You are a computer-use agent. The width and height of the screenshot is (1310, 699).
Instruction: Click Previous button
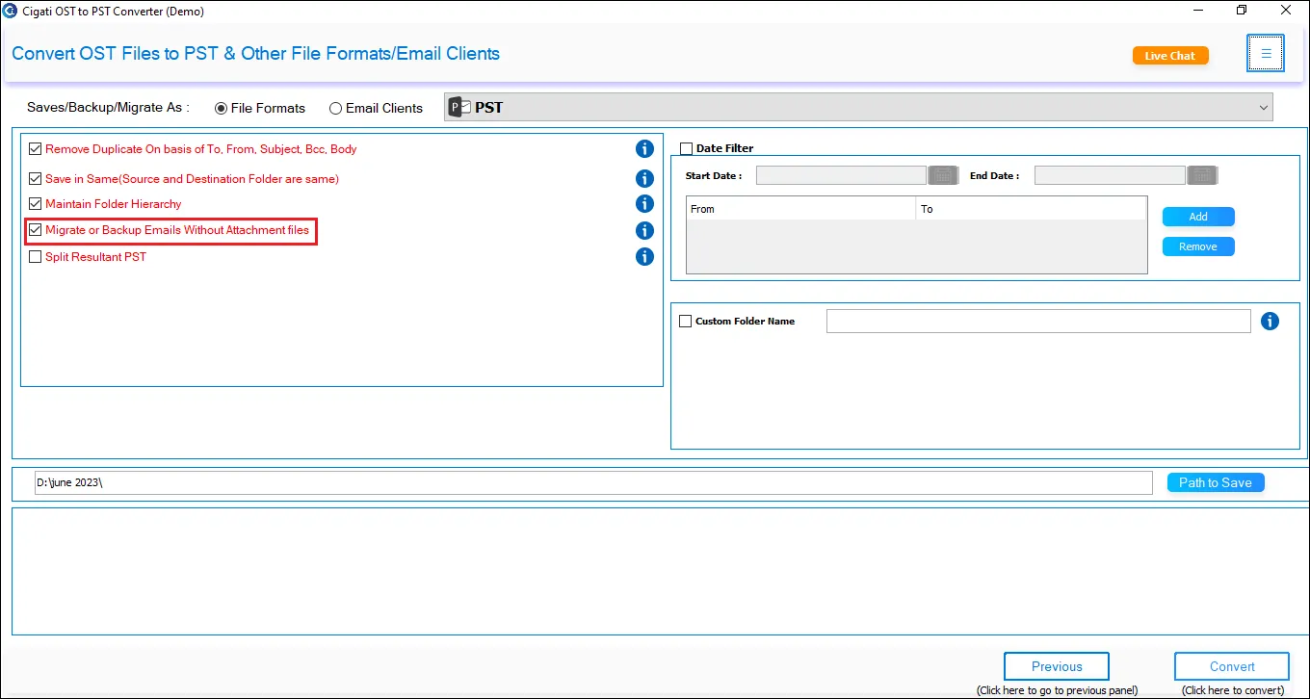[1057, 666]
